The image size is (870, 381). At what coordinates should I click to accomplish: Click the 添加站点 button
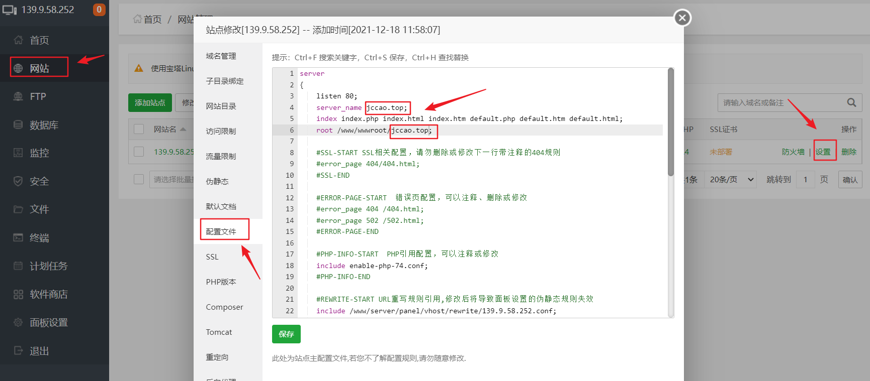coord(150,102)
